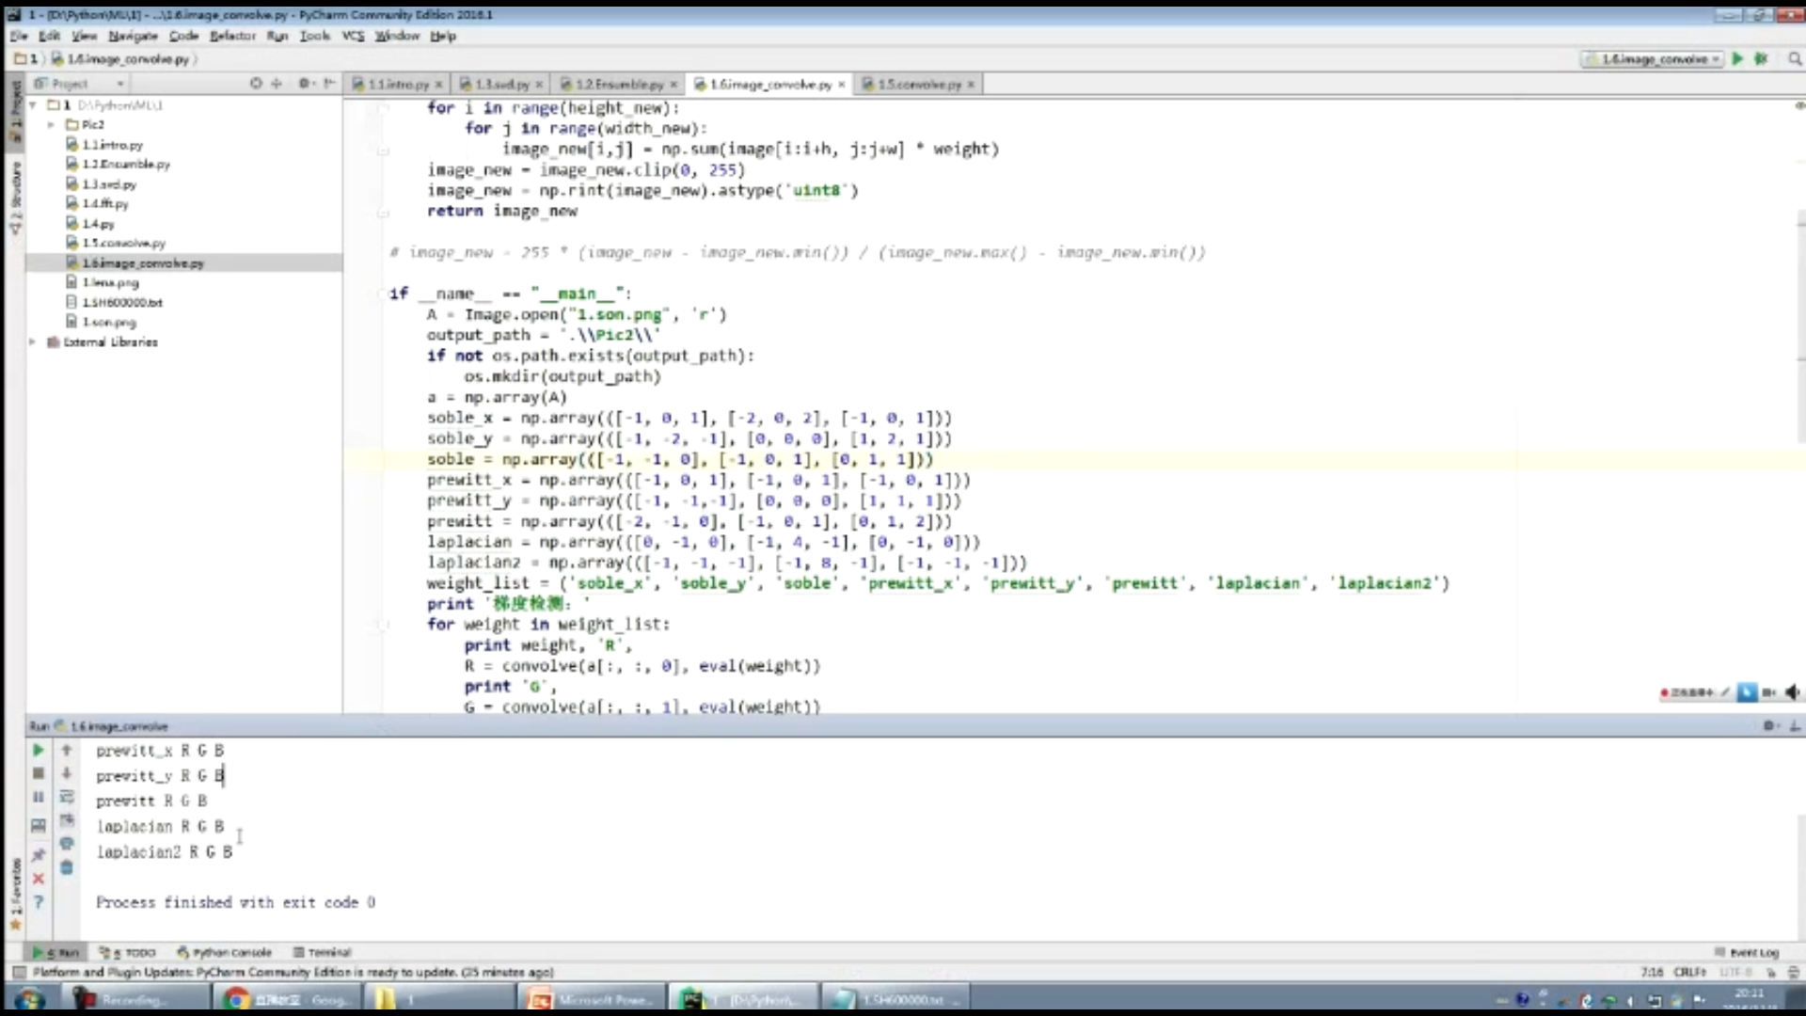1806x1016 pixels.
Task: Toggle the Favorites side tool tab
Action: pos(15,894)
